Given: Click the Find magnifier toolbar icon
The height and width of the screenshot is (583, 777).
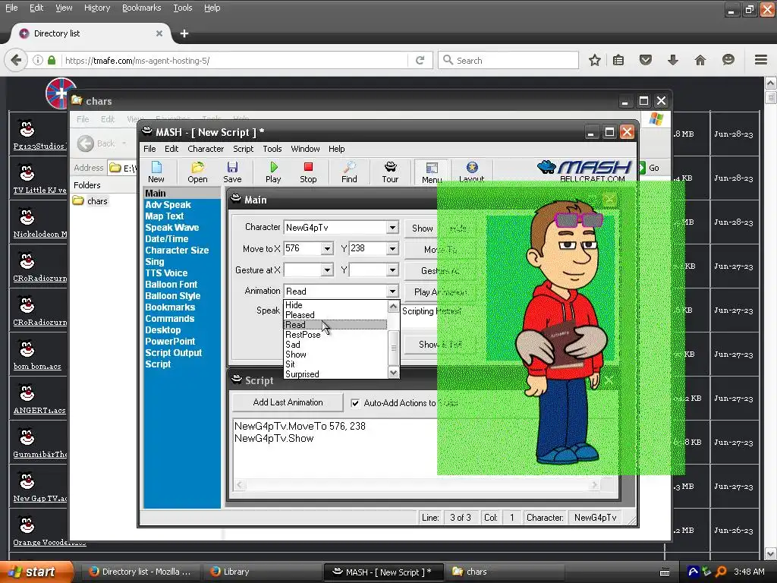Looking at the screenshot, I should point(349,172).
